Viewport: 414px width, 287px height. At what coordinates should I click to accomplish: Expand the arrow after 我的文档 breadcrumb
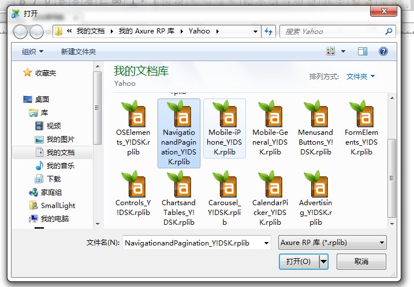[x=111, y=31]
